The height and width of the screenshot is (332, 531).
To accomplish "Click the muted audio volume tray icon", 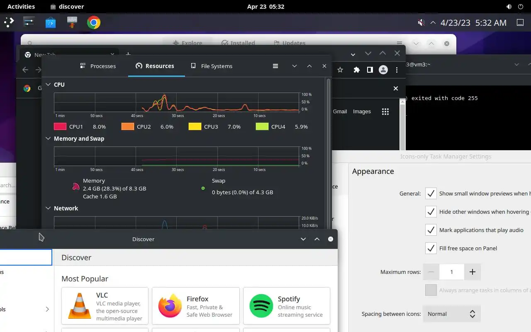I will pos(421,23).
